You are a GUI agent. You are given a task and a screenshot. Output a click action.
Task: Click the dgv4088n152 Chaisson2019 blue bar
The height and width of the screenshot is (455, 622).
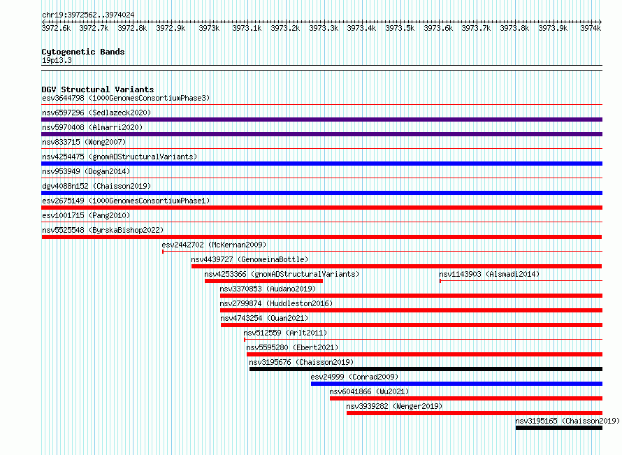pyautogui.click(x=321, y=193)
